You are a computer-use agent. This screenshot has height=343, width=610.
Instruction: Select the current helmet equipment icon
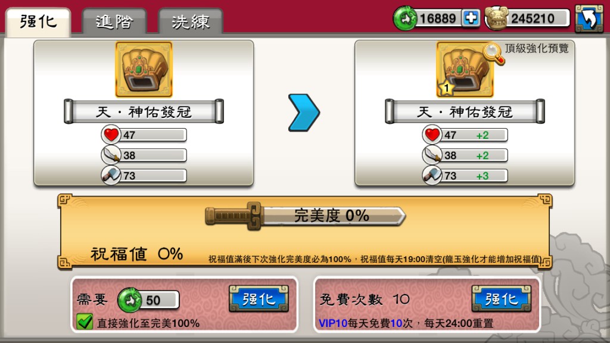pyautogui.click(x=144, y=69)
